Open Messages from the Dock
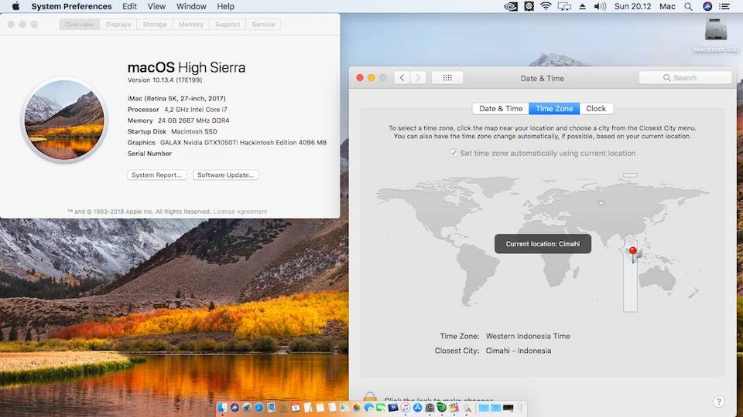 [368, 407]
